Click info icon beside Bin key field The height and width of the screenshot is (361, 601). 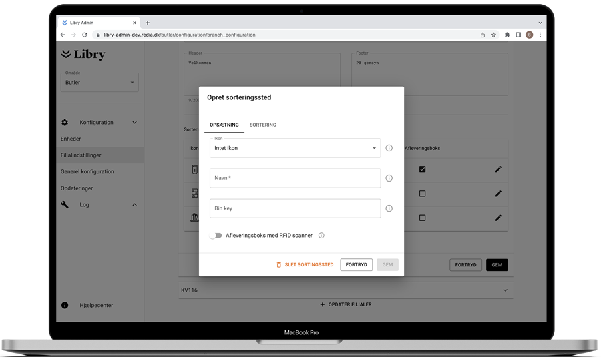pos(389,208)
